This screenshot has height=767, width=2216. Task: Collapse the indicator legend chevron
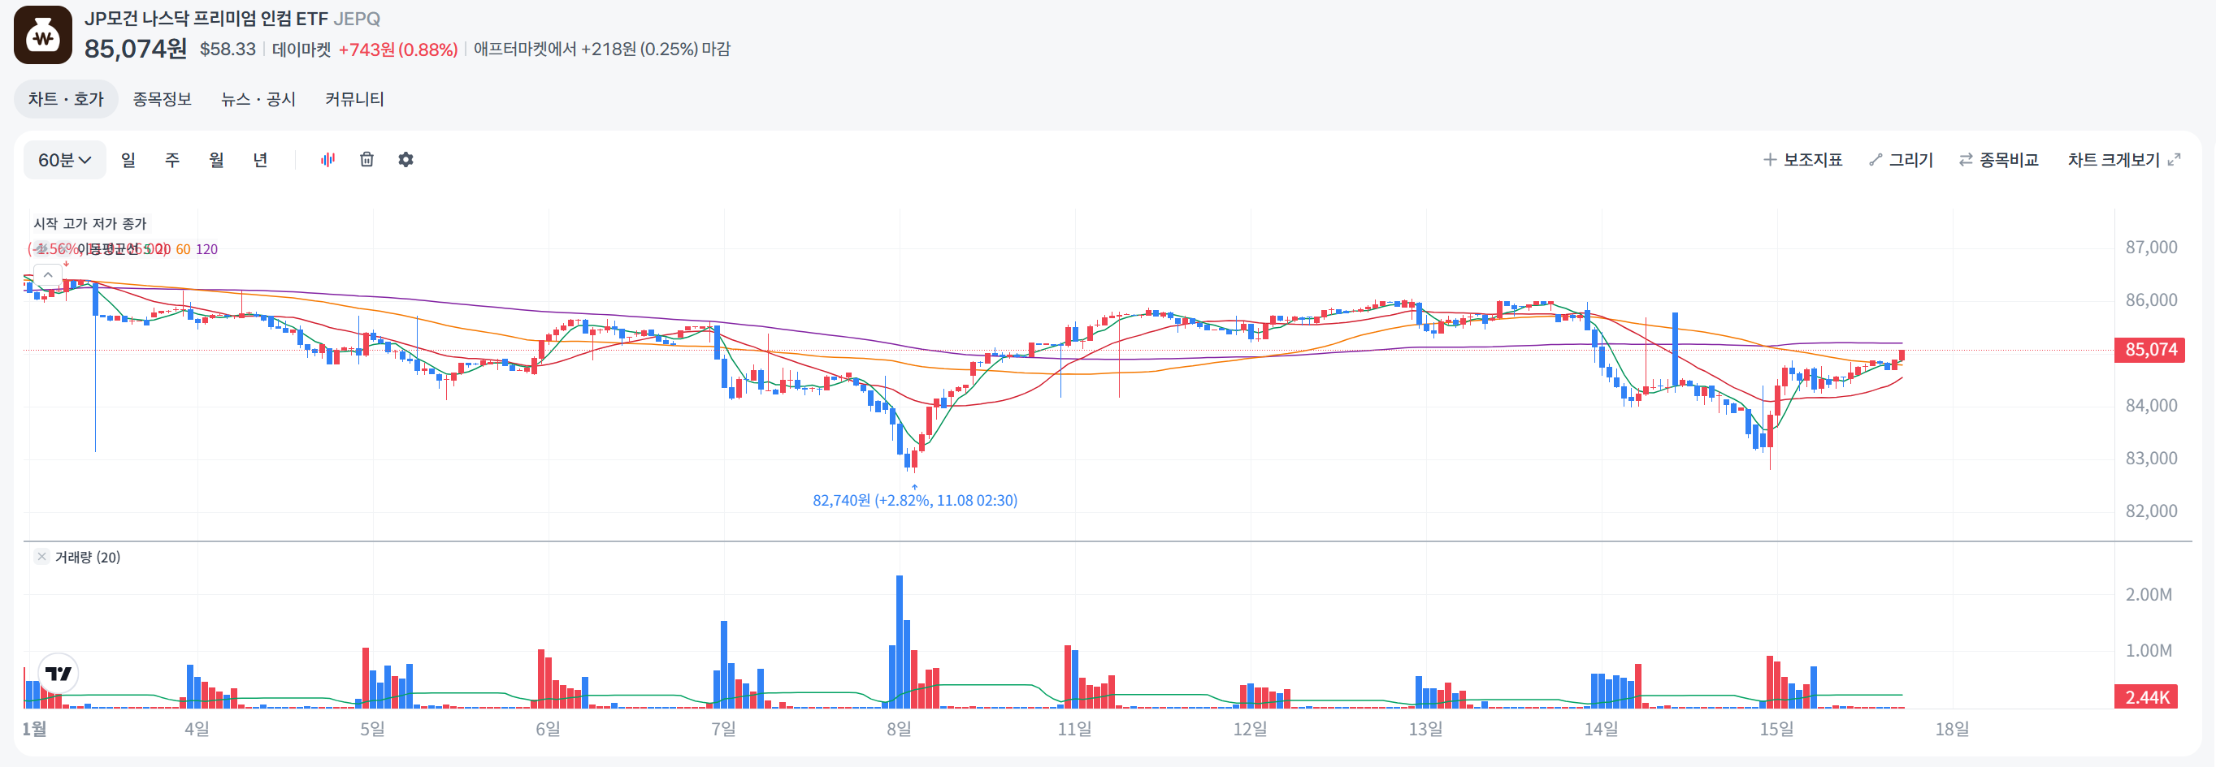(x=48, y=275)
